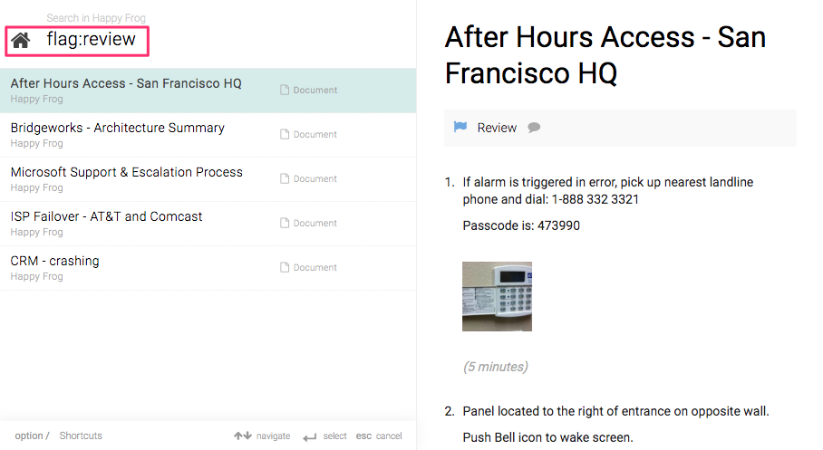823x450 pixels.
Task: Click the flag:review search field
Action: (x=92, y=40)
